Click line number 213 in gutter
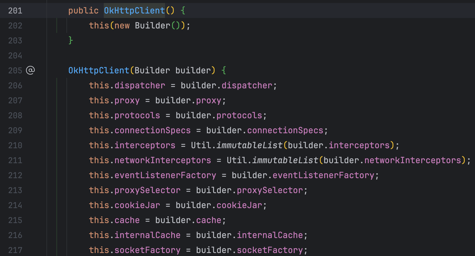This screenshot has height=256, width=475. coord(15,190)
